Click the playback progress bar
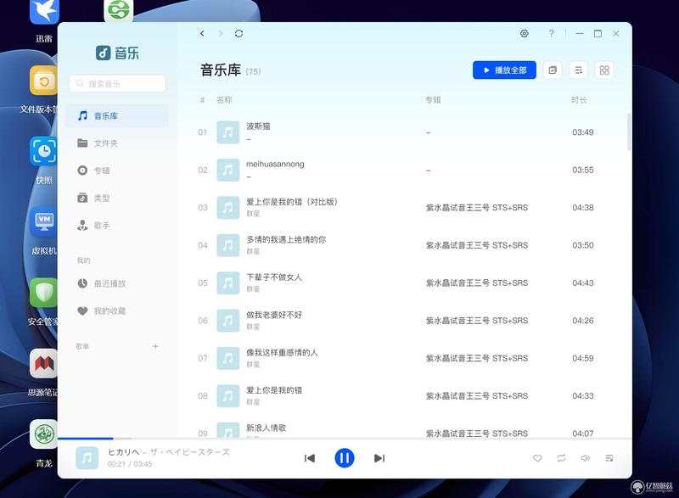This screenshot has height=498, width=679. click(345, 439)
